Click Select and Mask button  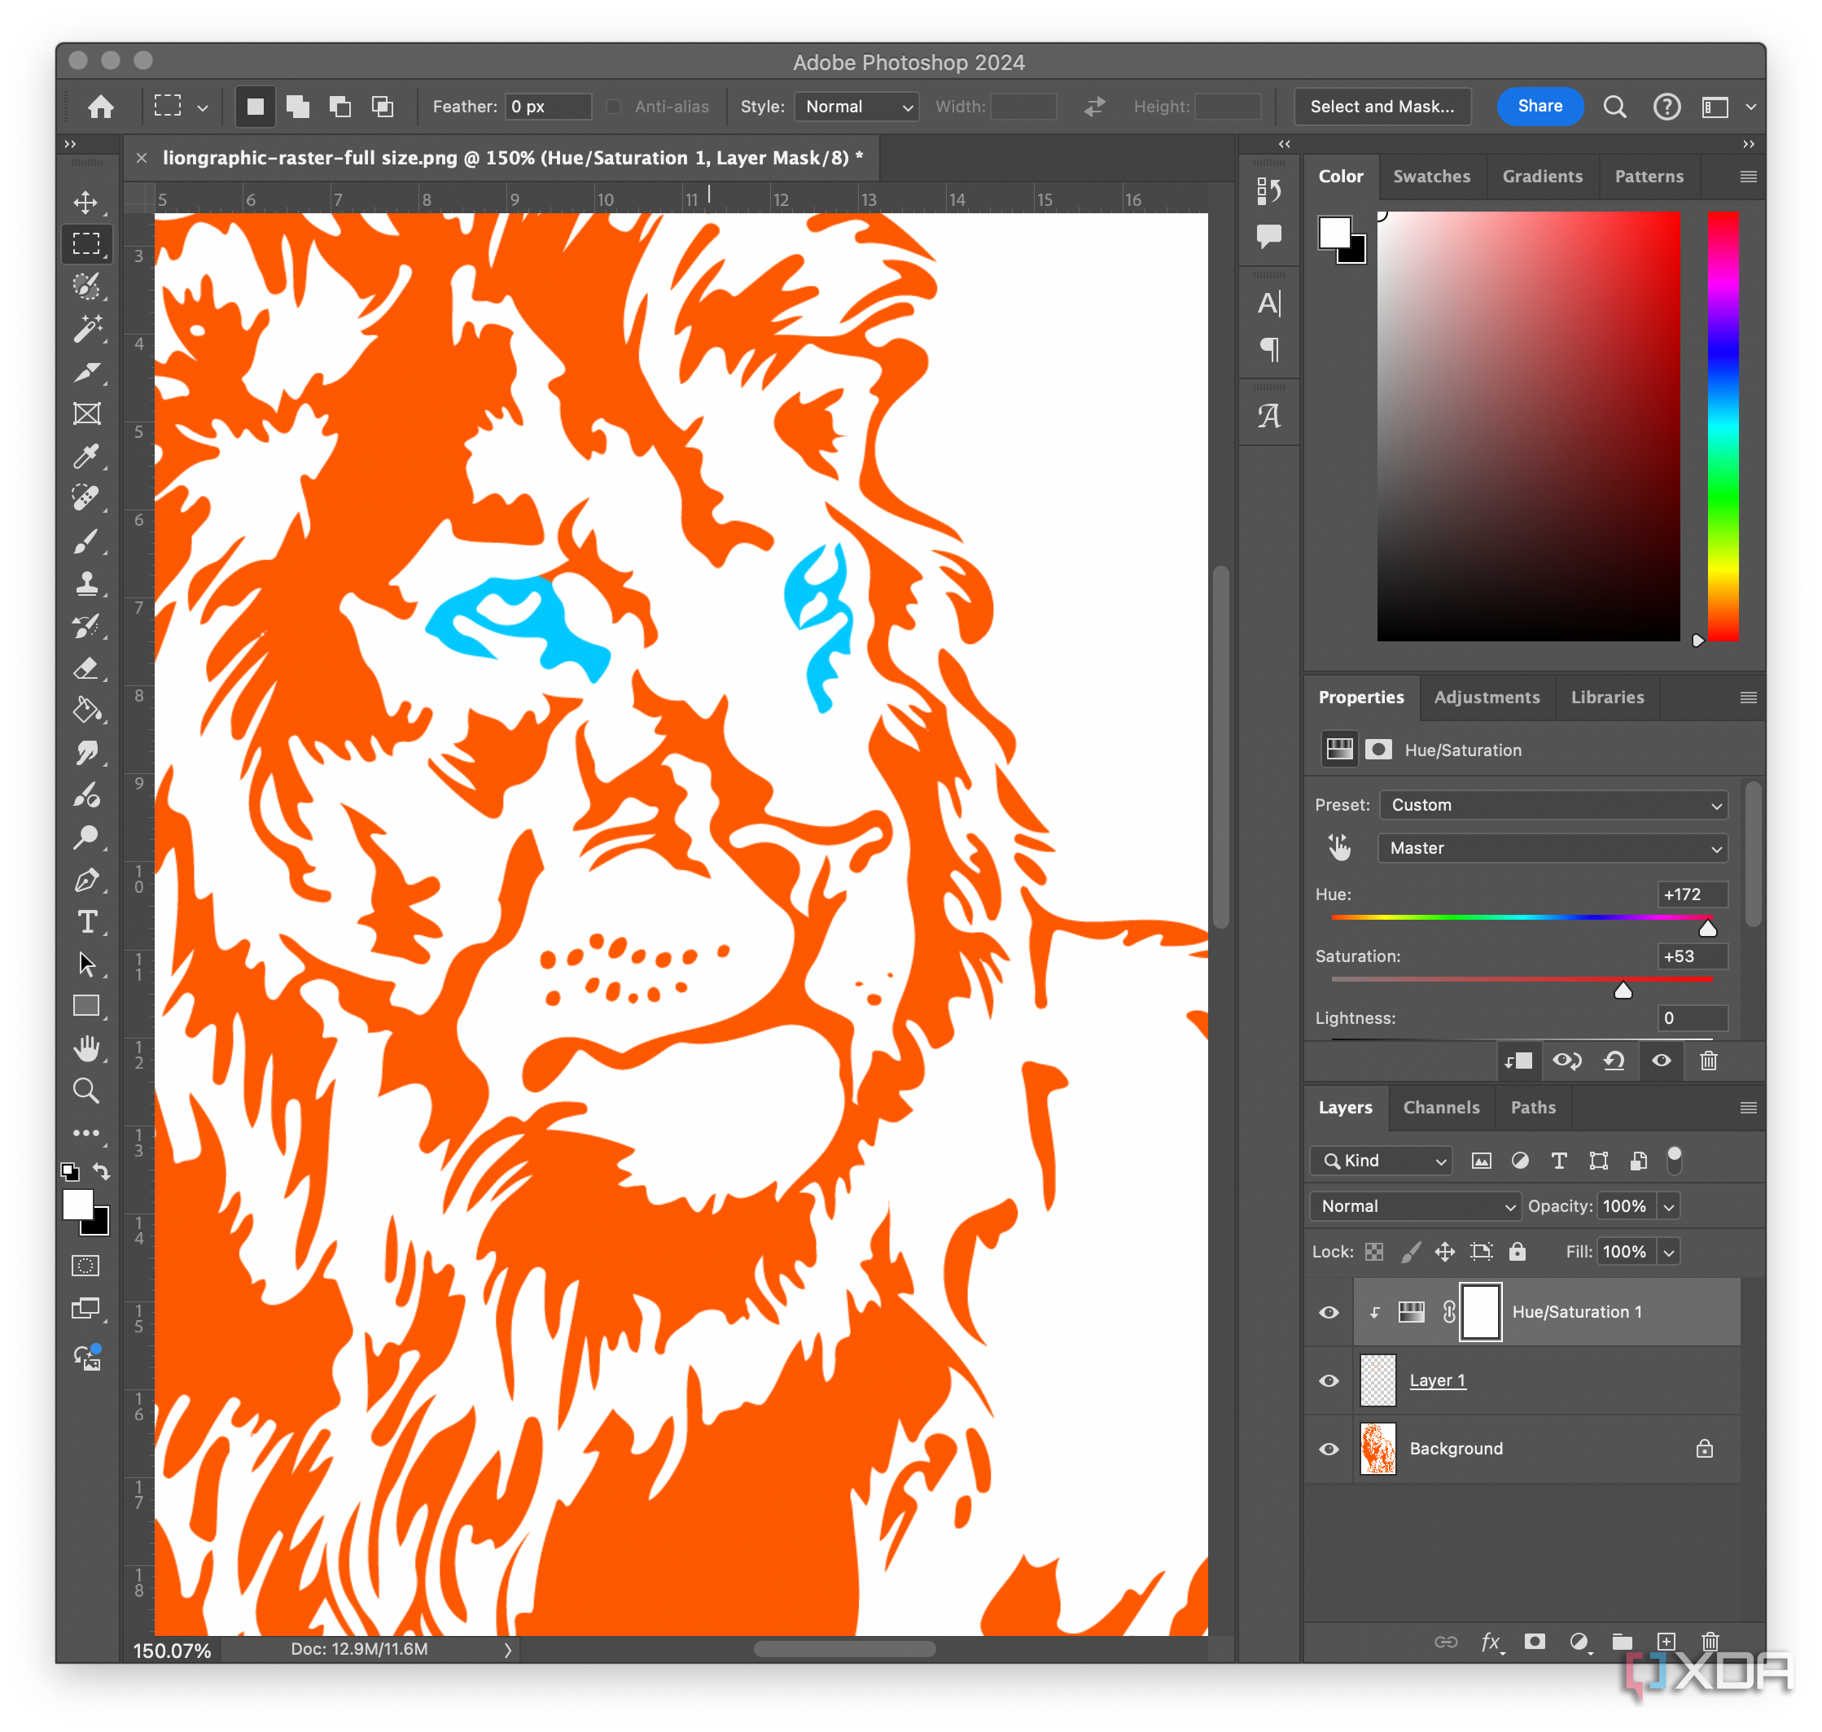pyautogui.click(x=1382, y=106)
